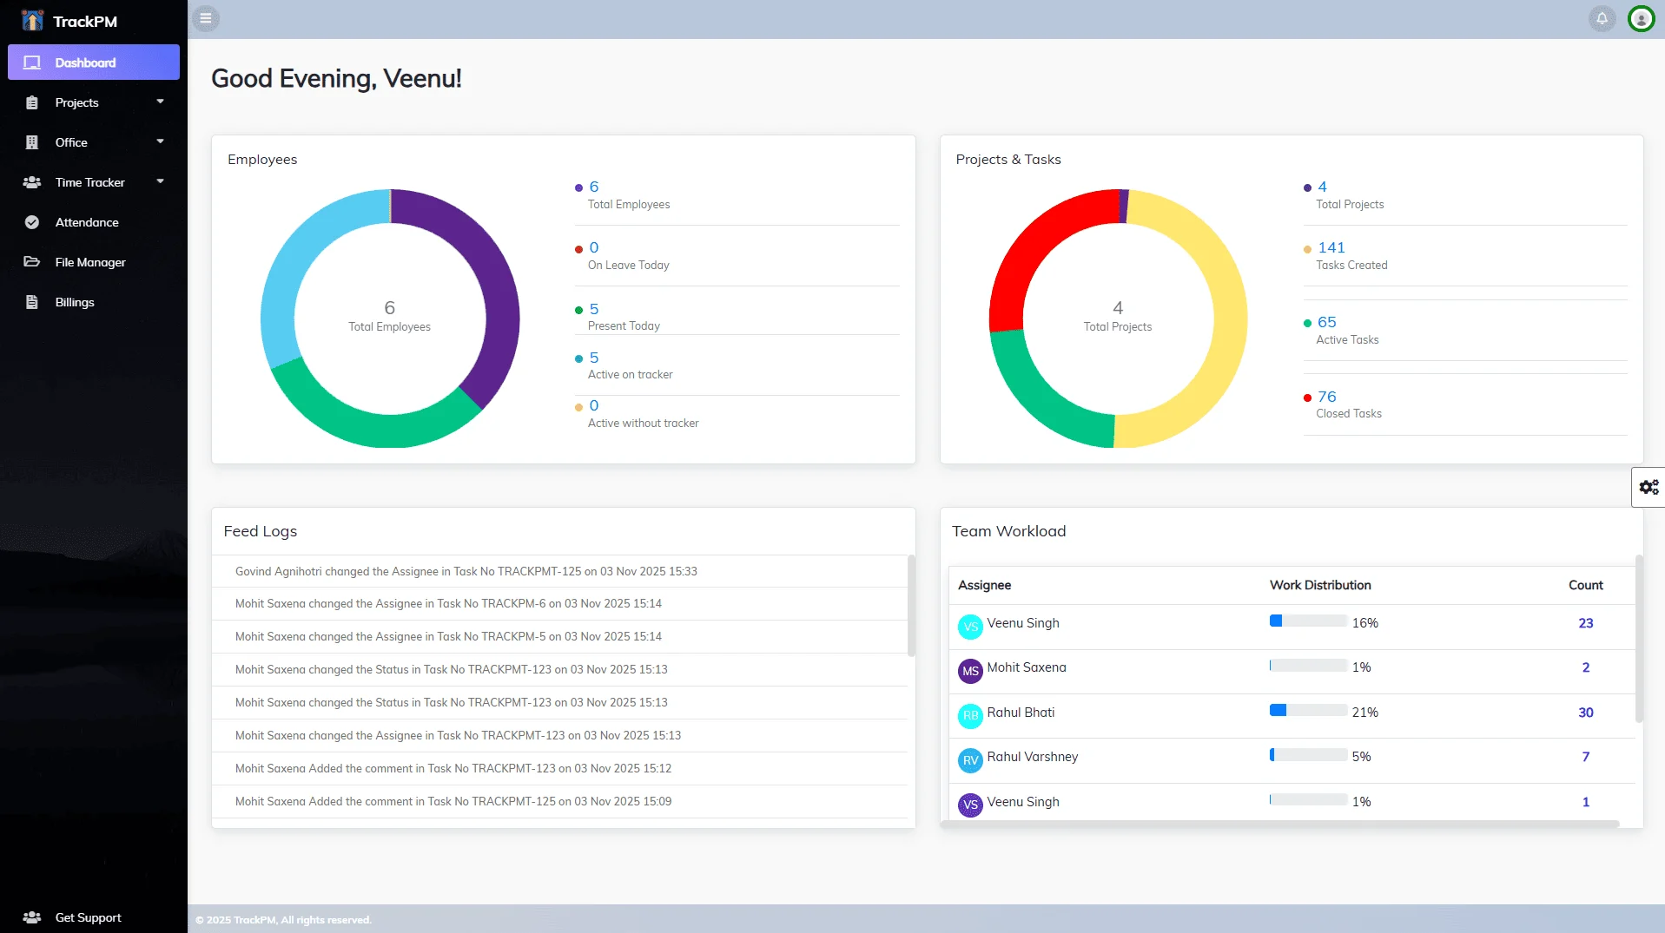The image size is (1665, 933).
Task: Expand the Projects submenu arrow
Action: pyautogui.click(x=160, y=102)
